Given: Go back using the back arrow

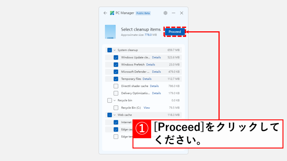Looking at the screenshot, I should coord(105,13).
